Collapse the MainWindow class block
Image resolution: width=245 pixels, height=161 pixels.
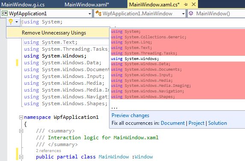[x=21, y=157]
